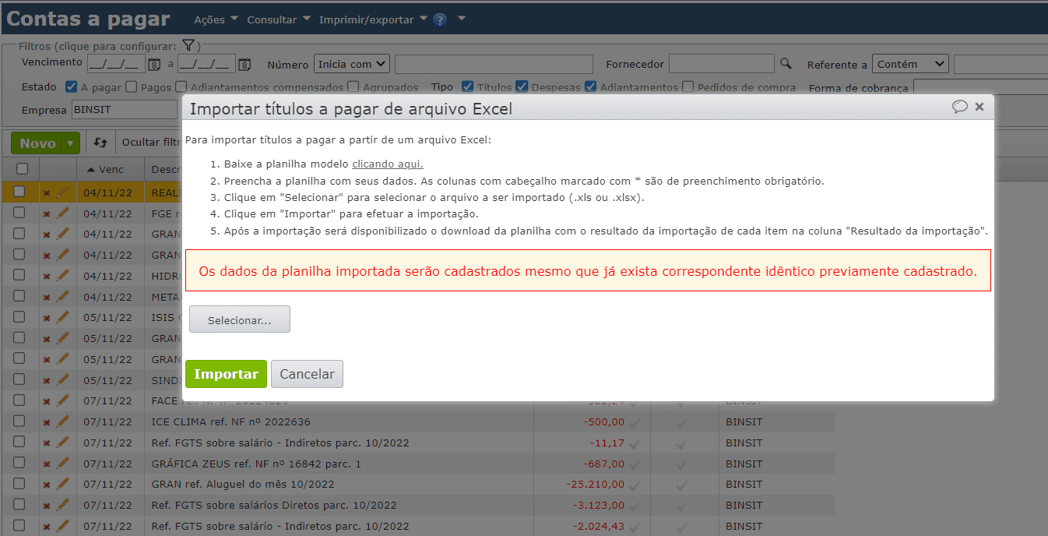Delete the FGE row with red X
Viewport: 1048px width, 536px height.
tap(46, 213)
